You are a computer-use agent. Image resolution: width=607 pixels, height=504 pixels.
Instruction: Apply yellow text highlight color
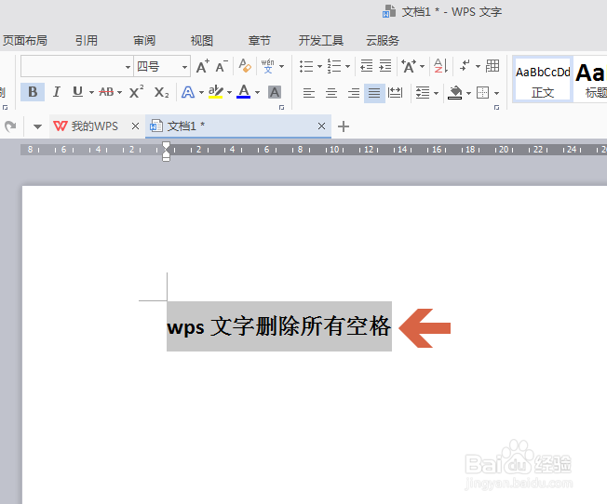216,92
